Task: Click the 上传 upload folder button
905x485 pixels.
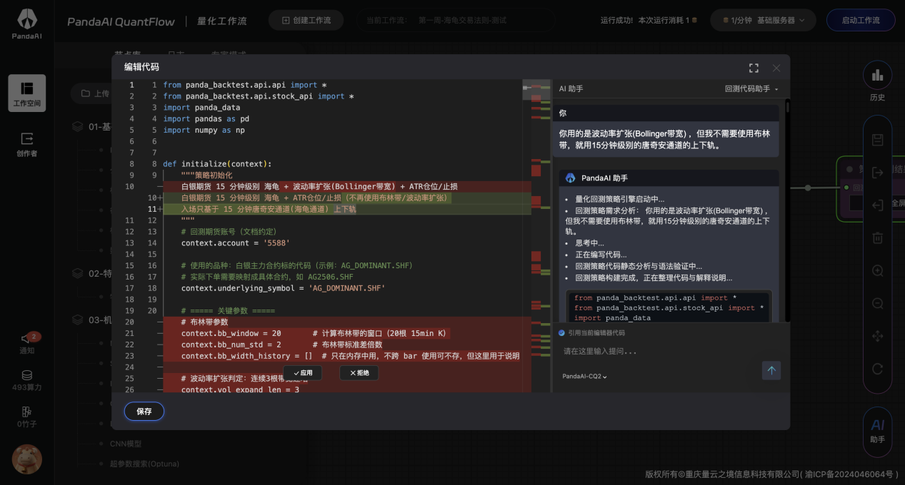Action: click(x=95, y=93)
